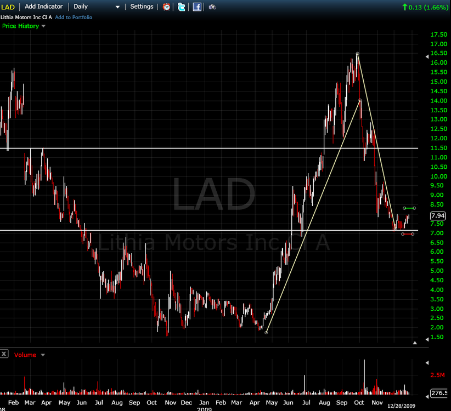Open the Add Indicator menu
451x411 pixels.
click(44, 7)
